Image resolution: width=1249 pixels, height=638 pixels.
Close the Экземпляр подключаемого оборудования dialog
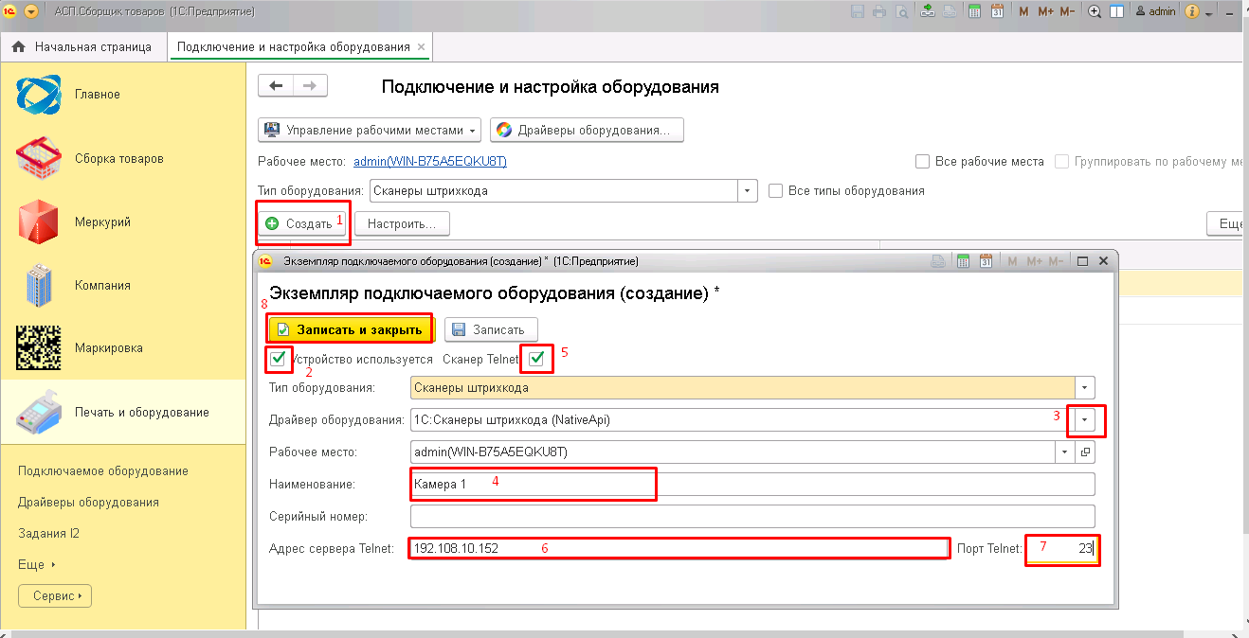1103,260
